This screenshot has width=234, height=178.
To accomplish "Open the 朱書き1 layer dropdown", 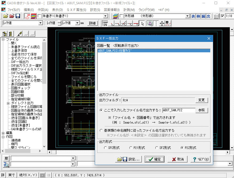I will pos(106,16).
